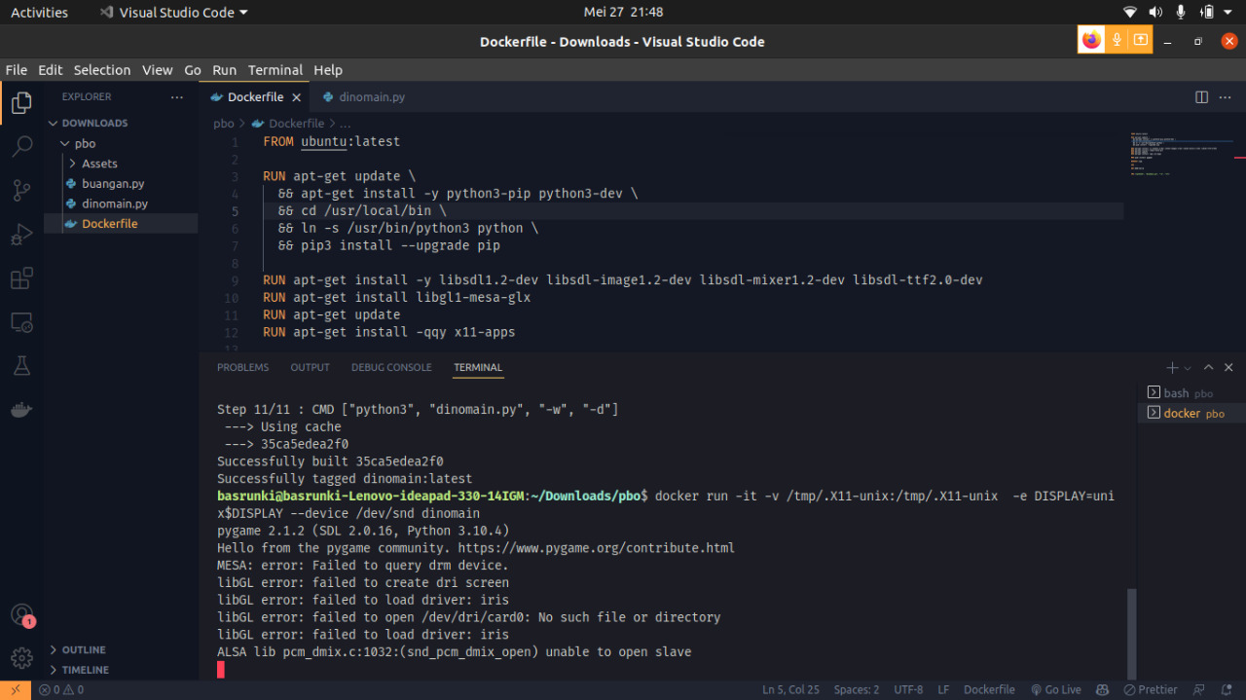
Task: Change indentation via Spaces: 2
Action: click(x=857, y=689)
